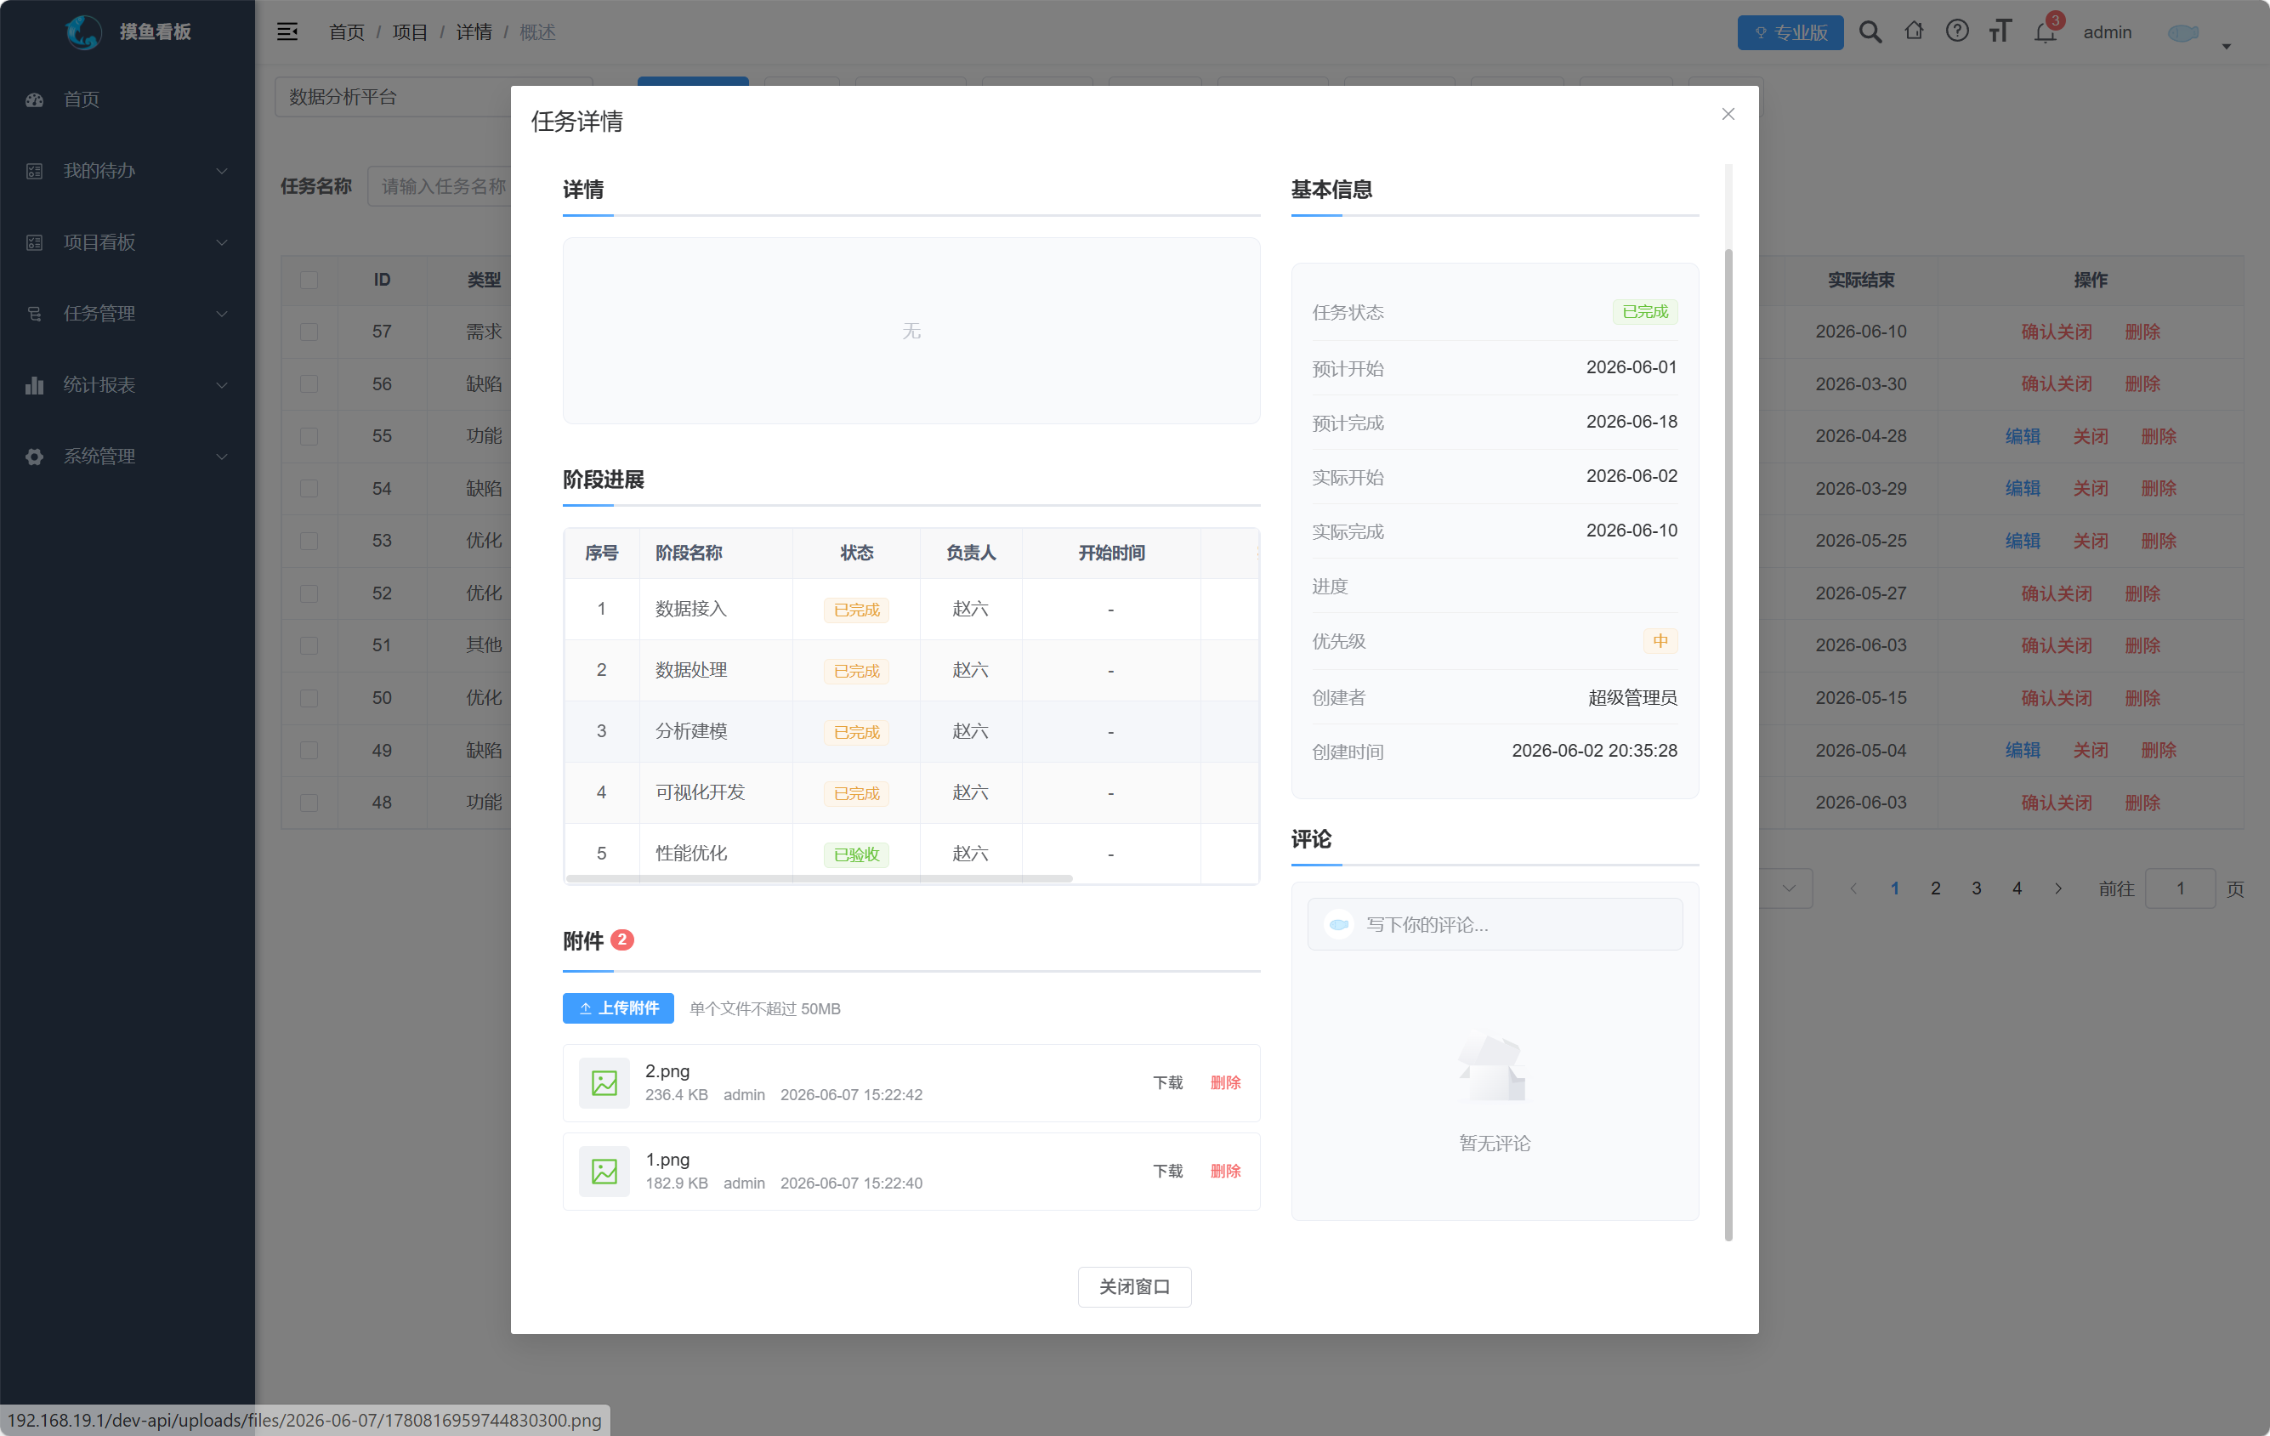Click 确认关闭 for the 2026-06-10 row

pyautogui.click(x=2057, y=332)
